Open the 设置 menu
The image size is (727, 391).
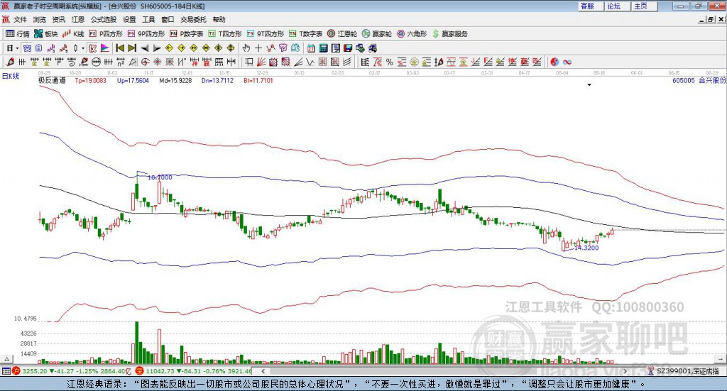point(129,19)
